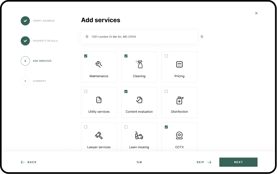Click the Cleaning label text

click(x=139, y=76)
